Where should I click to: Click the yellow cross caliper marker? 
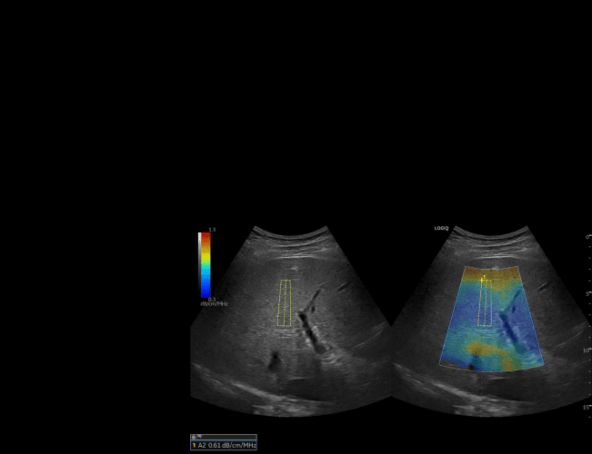pos(483,278)
